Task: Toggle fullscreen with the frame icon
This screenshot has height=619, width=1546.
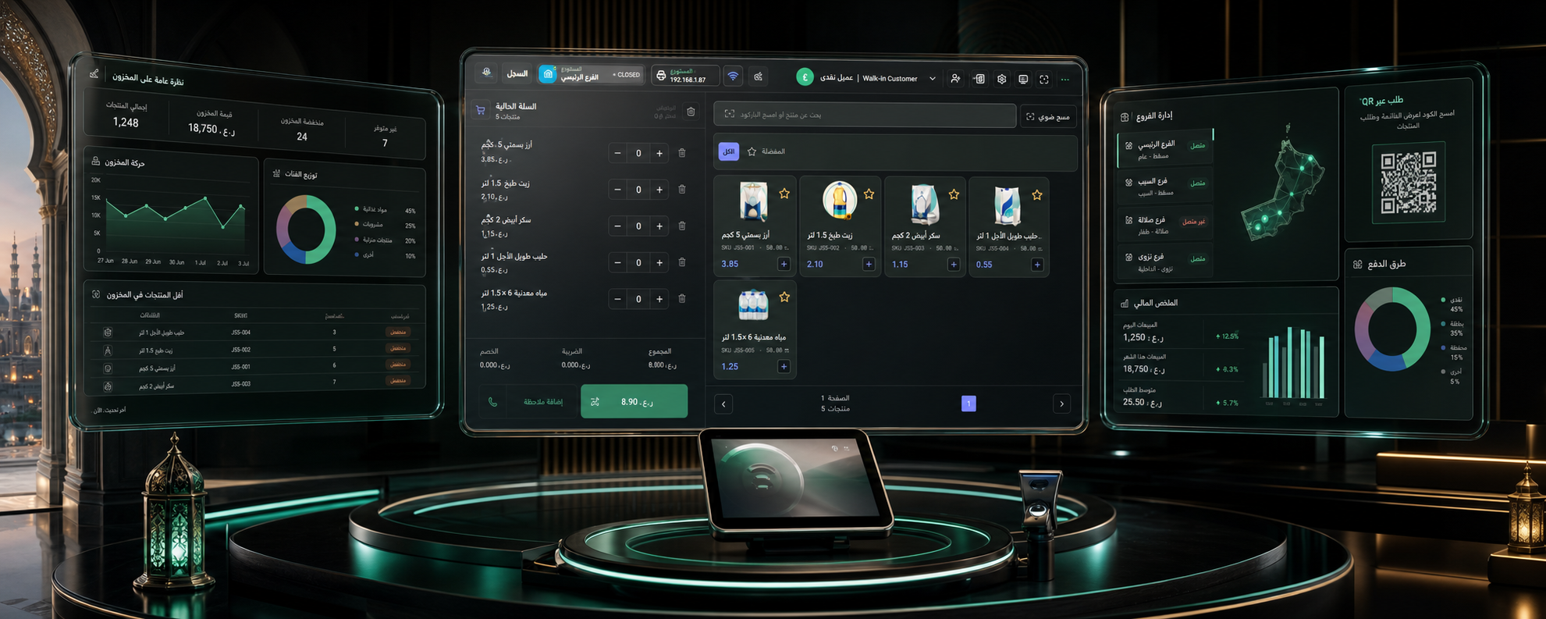Action: [1044, 80]
